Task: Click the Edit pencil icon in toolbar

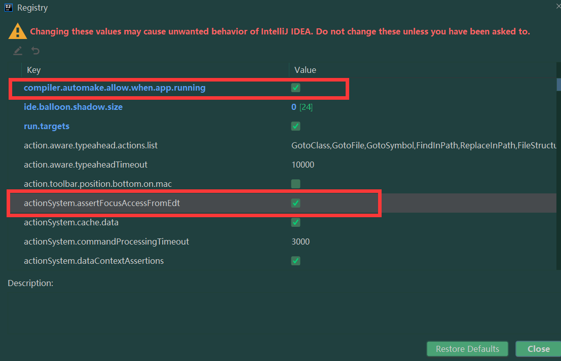Action: pyautogui.click(x=18, y=51)
